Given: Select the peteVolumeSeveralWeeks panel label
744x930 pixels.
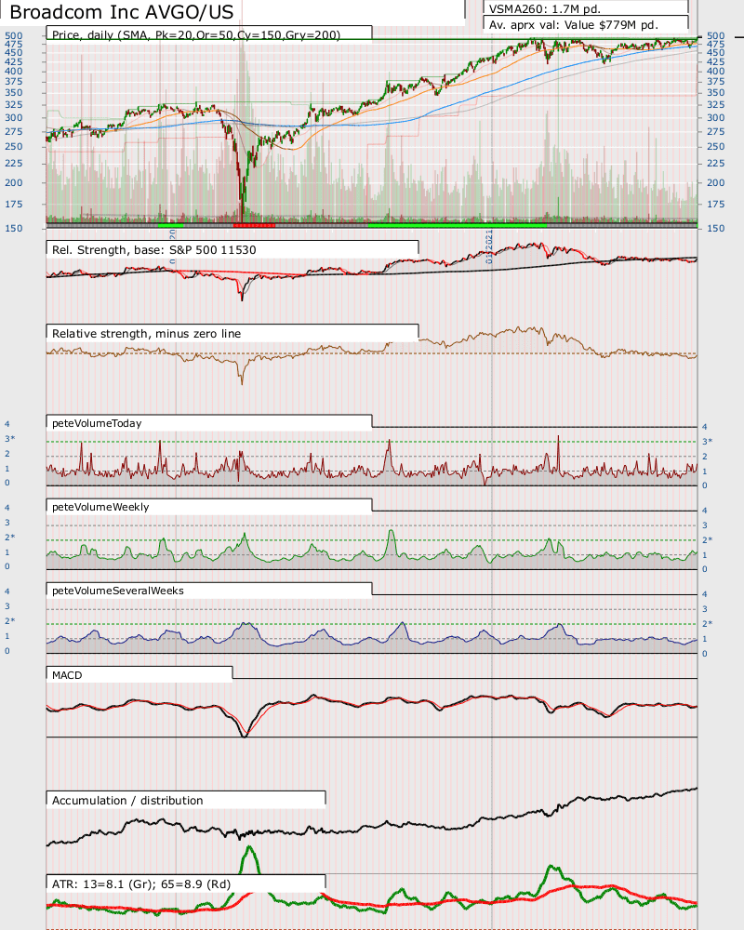Looking at the screenshot, I should (118, 591).
